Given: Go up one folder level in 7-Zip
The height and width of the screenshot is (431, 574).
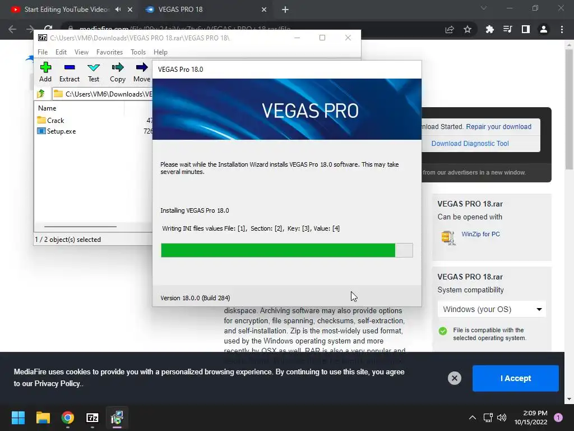Looking at the screenshot, I should pos(41,94).
